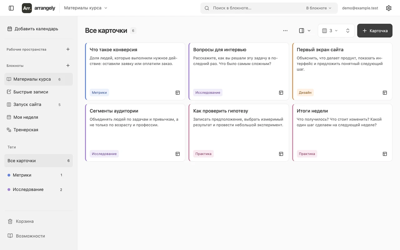Open the columns count dropdown showing 3
Image resolution: width=400 pixels, height=250 pixels.
pos(330,31)
